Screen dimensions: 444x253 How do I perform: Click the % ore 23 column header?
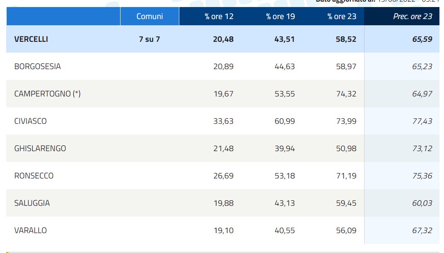[x=342, y=17]
